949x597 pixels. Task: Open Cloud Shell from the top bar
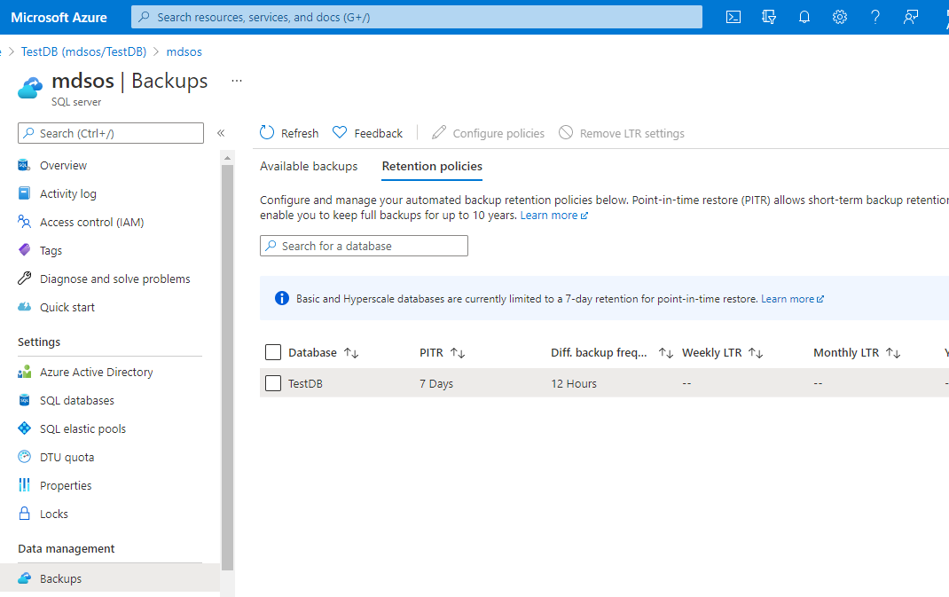click(x=733, y=17)
